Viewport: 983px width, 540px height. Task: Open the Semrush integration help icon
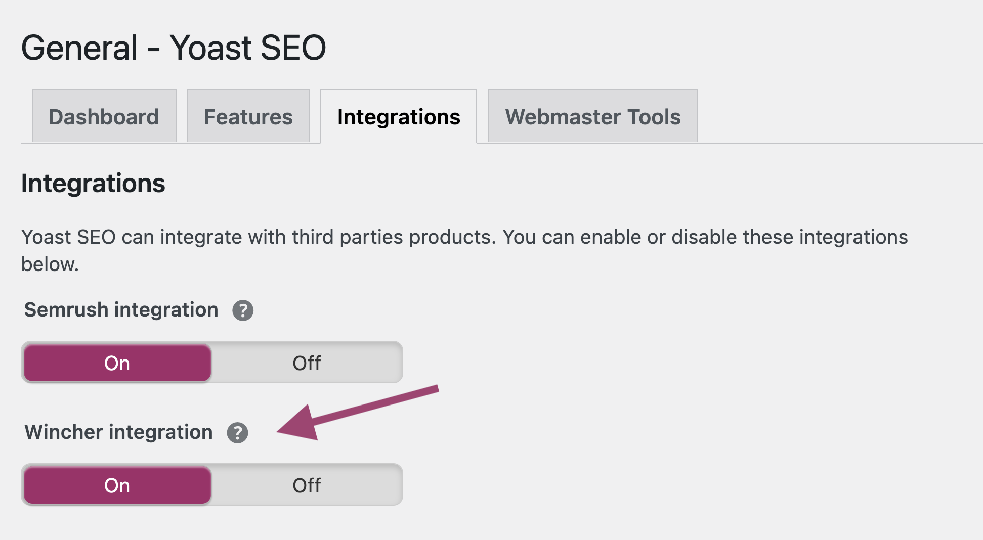point(243,310)
